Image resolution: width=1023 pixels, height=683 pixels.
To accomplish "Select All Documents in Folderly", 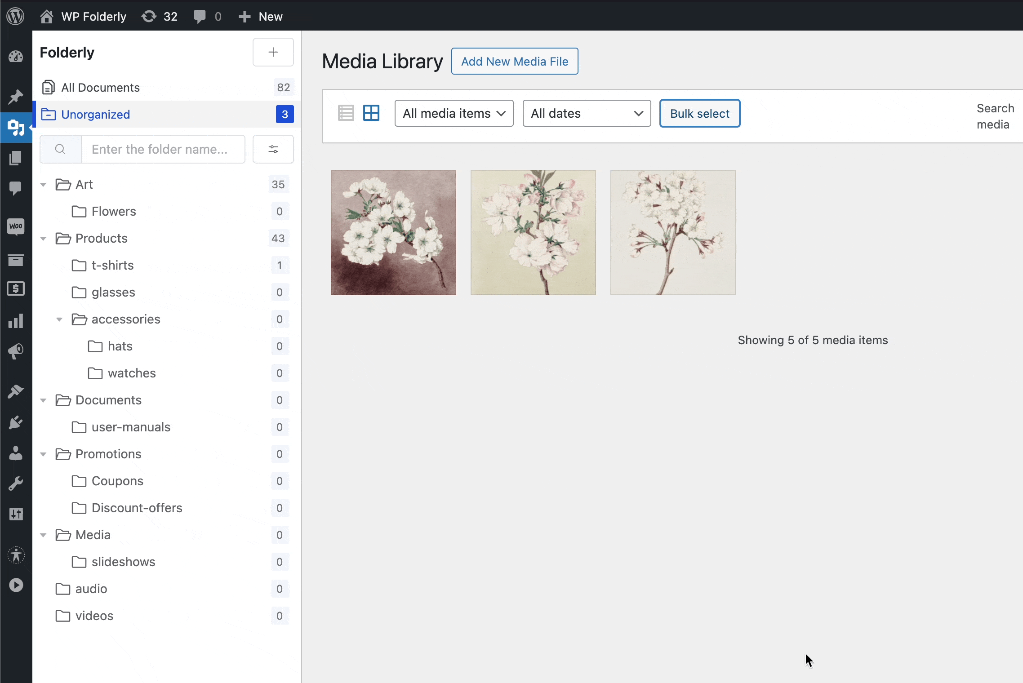I will tap(167, 87).
